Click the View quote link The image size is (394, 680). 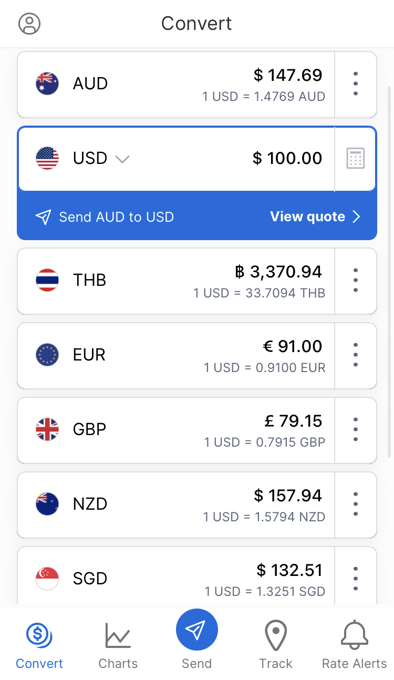(315, 217)
